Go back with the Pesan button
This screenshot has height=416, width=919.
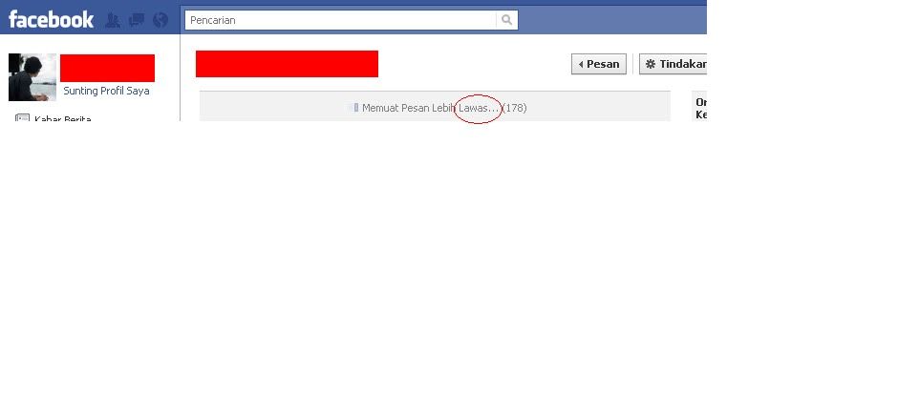(x=599, y=64)
